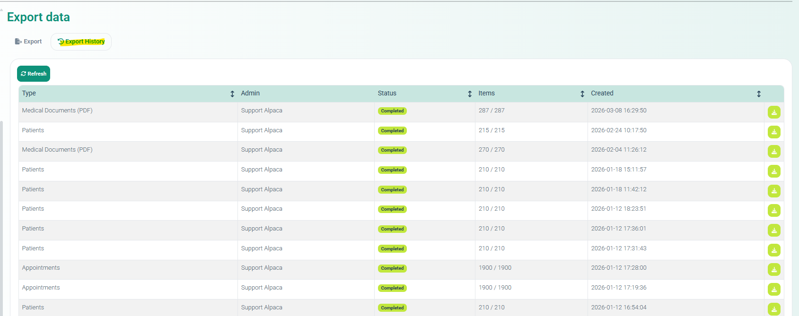This screenshot has width=799, height=316.
Task: Download the Patients export created 2026-01-12 17:31:43
Action: click(x=774, y=250)
